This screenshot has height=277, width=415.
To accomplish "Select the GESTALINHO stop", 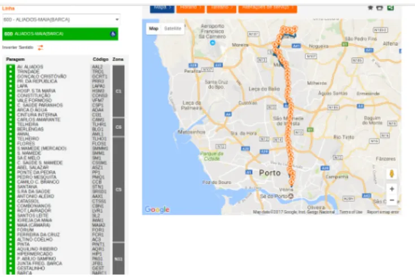I will pyautogui.click(x=31, y=269).
